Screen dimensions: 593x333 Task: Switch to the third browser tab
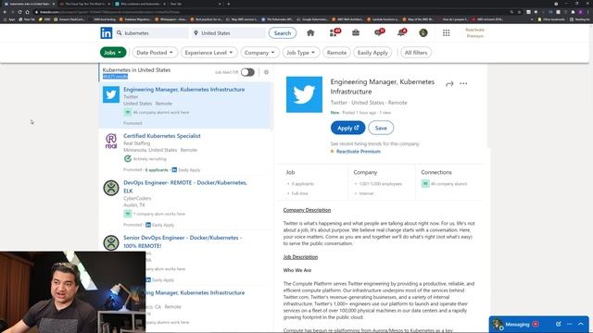(x=140, y=4)
